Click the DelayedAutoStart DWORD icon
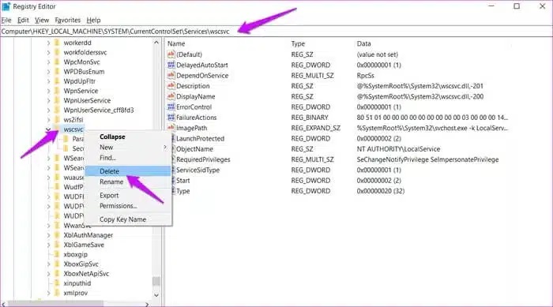The width and height of the screenshot is (553, 307). (x=171, y=65)
